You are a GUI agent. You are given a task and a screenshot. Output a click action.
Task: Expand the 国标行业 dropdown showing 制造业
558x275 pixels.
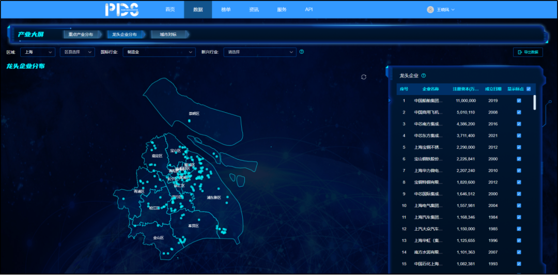(159, 52)
